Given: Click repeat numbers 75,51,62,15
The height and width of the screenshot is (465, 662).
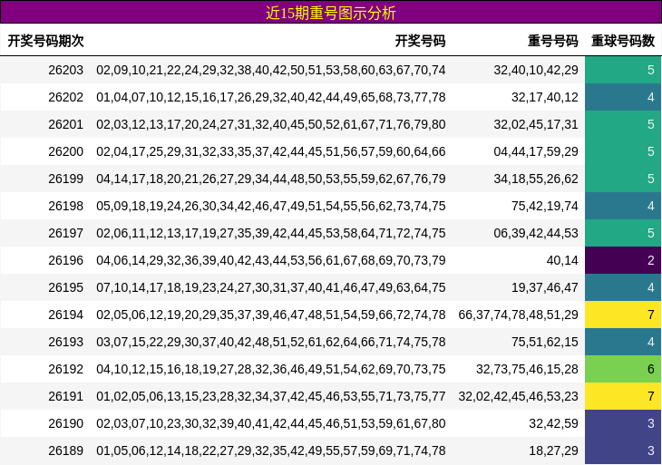Looking at the screenshot, I should (x=545, y=343).
